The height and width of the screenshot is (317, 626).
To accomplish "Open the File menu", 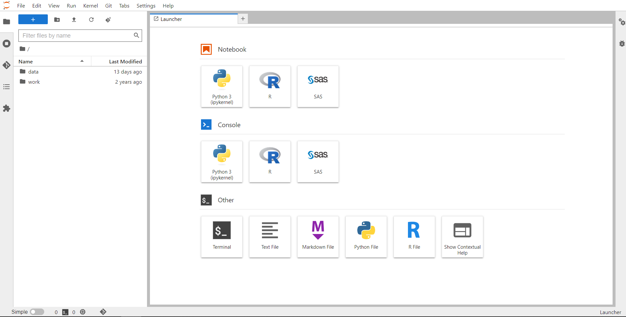I will click(x=21, y=6).
